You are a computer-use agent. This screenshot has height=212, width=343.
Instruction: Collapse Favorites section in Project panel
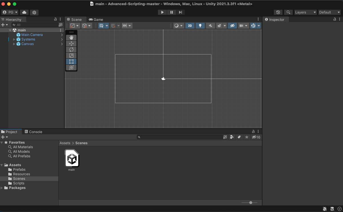pyautogui.click(x=2, y=142)
